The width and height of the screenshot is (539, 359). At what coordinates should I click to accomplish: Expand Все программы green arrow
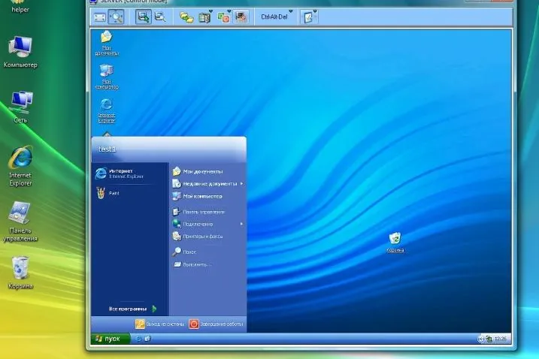(x=154, y=309)
